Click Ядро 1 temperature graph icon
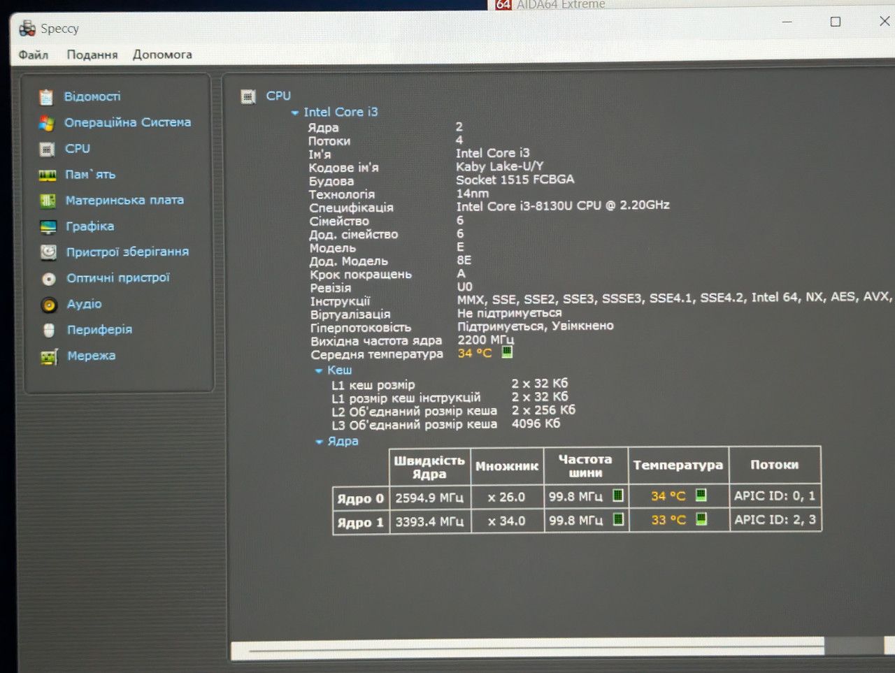This screenshot has width=895, height=673. [x=701, y=519]
